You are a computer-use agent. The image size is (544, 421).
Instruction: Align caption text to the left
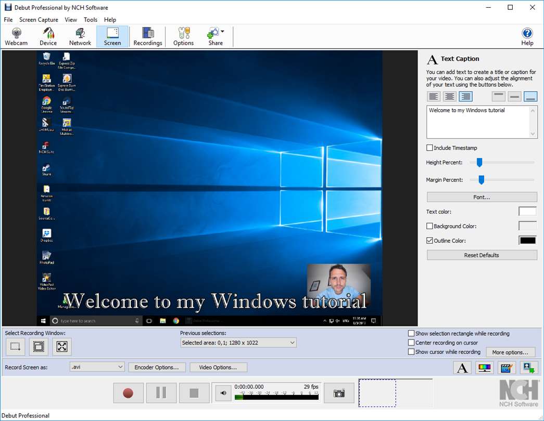tap(433, 96)
